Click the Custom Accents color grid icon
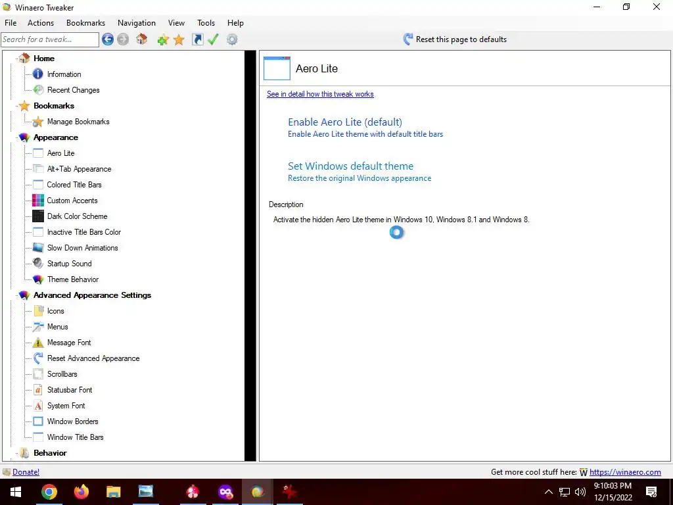Viewport: 673px width, 505px height. click(x=38, y=201)
